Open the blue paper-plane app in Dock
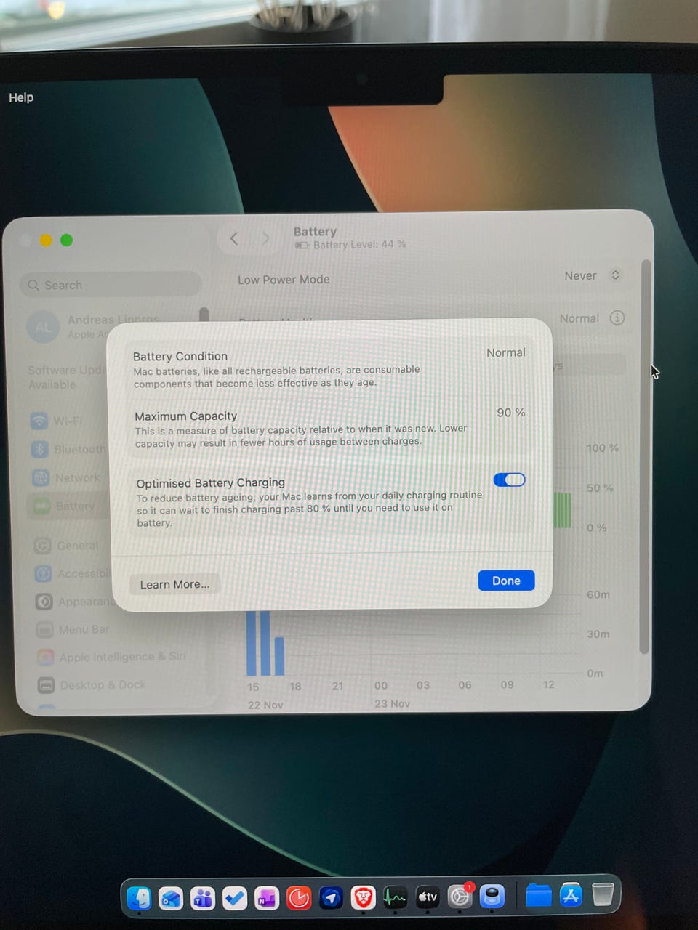698x930 pixels. click(331, 898)
